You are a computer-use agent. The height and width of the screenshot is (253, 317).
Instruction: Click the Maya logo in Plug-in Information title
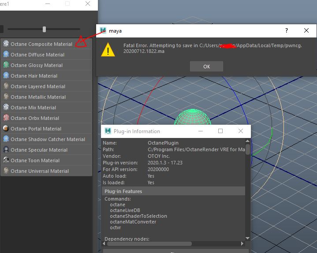(x=108, y=131)
